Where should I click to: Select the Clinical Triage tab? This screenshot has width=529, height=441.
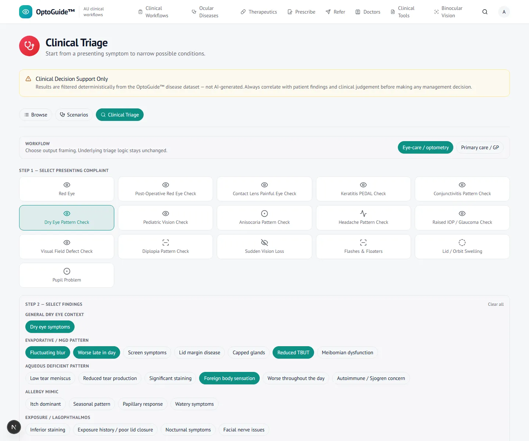[120, 115]
